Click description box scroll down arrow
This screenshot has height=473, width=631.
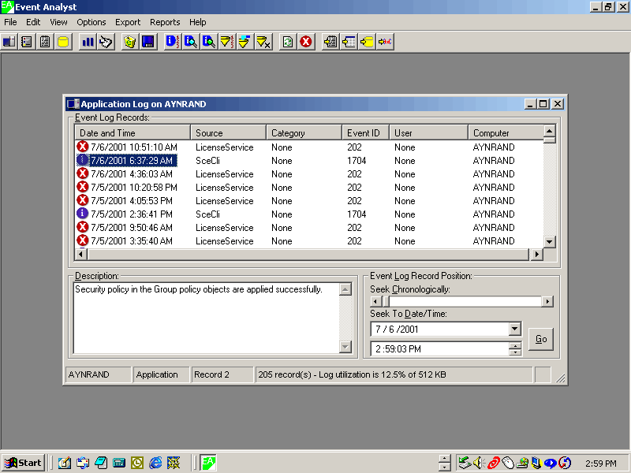(345, 347)
